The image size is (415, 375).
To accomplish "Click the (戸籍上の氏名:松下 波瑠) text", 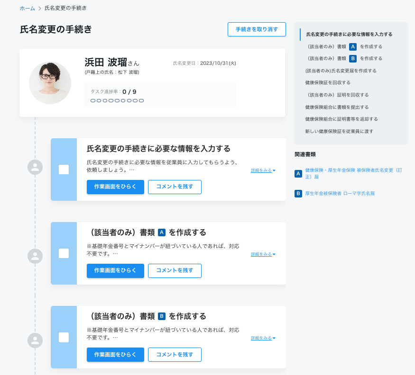I will click(x=112, y=72).
